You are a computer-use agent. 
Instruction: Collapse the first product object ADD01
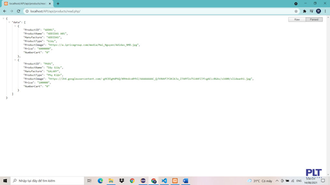15,26
